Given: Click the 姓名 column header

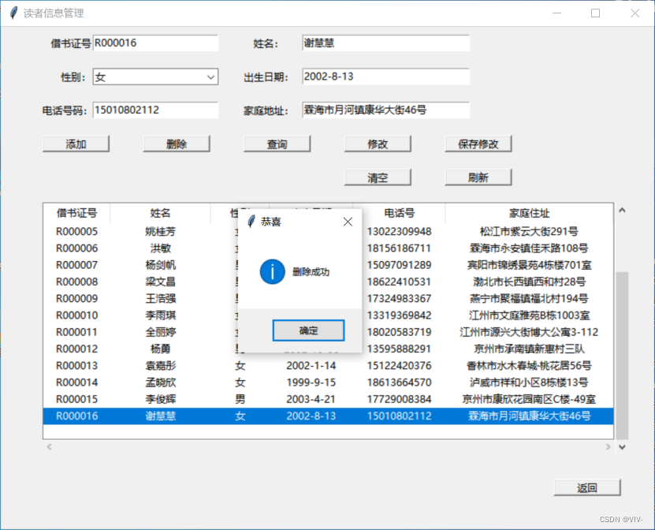Looking at the screenshot, I should pos(161,213).
